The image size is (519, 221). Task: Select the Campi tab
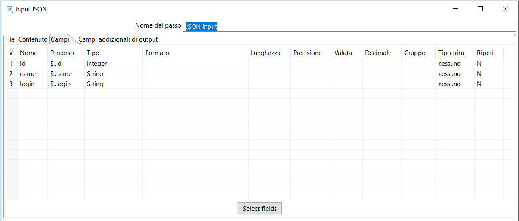click(60, 39)
